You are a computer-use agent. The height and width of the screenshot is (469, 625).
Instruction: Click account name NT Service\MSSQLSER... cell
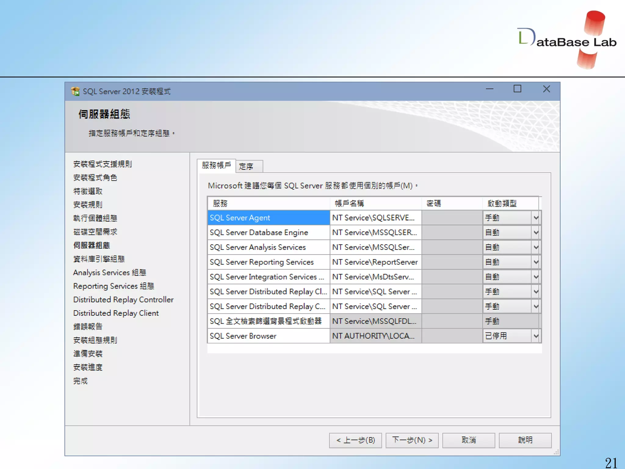click(376, 233)
